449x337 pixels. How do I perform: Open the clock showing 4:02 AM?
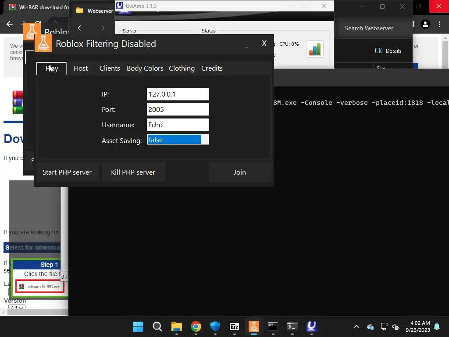(418, 326)
